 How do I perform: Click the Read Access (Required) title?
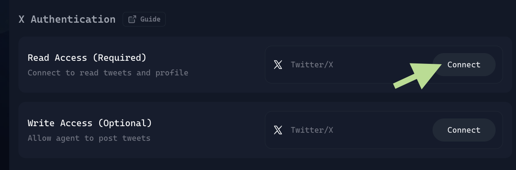[x=87, y=58]
